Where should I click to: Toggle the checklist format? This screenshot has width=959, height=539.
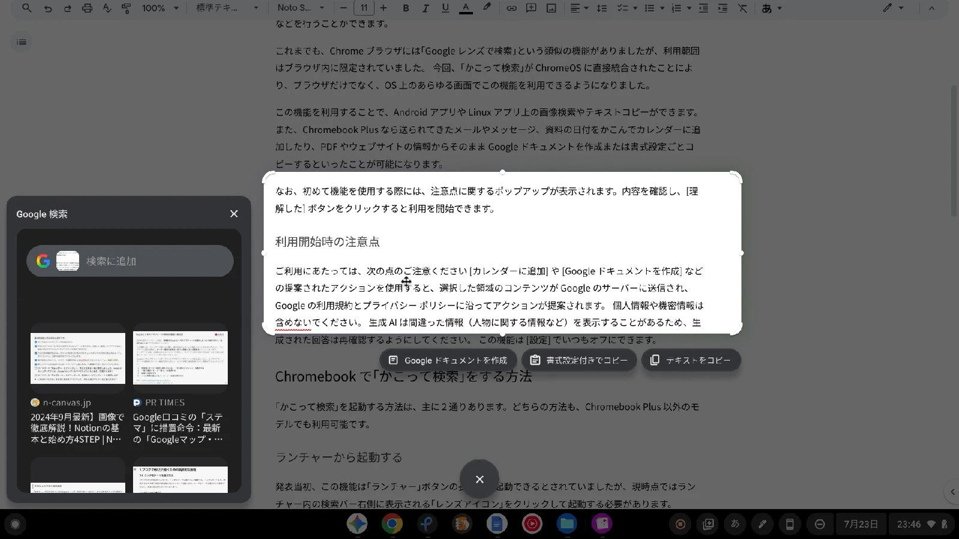[x=623, y=8]
